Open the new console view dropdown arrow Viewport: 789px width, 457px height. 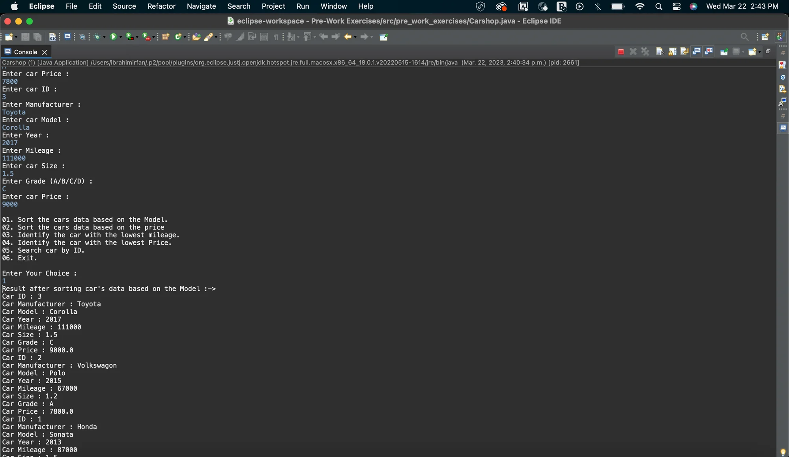coord(759,52)
